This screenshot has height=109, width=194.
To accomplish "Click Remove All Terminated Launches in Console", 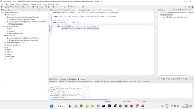I will pyautogui.click(x=164, y=79).
